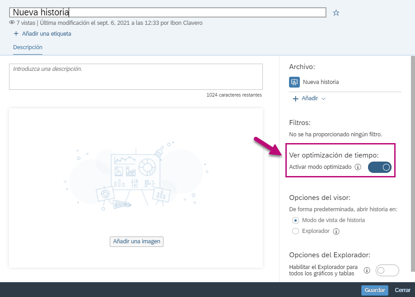Close dialog with Cerrar button
The image size is (415, 297).
point(402,290)
